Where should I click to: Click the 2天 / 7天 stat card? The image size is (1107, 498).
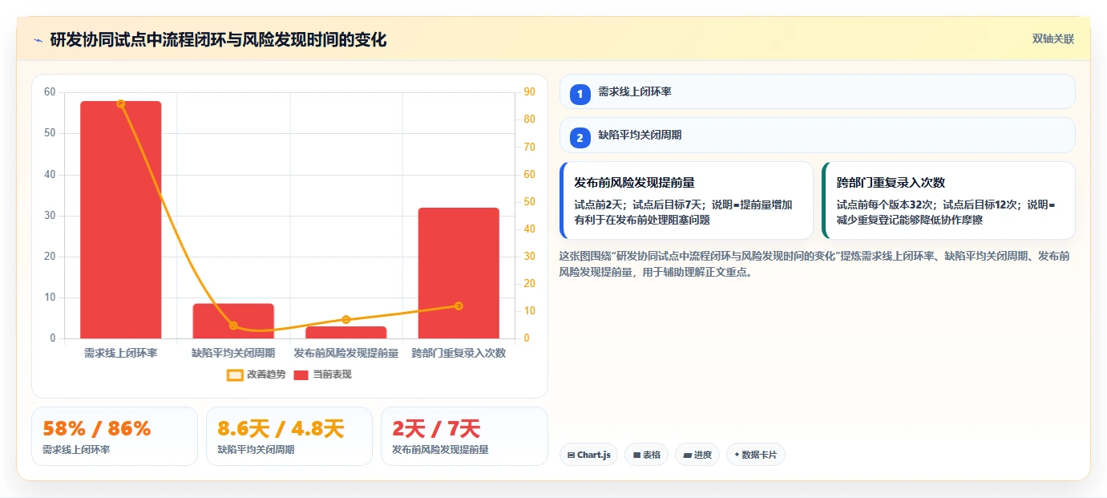[x=464, y=436]
